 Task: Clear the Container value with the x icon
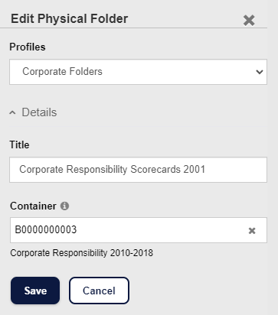tap(252, 231)
